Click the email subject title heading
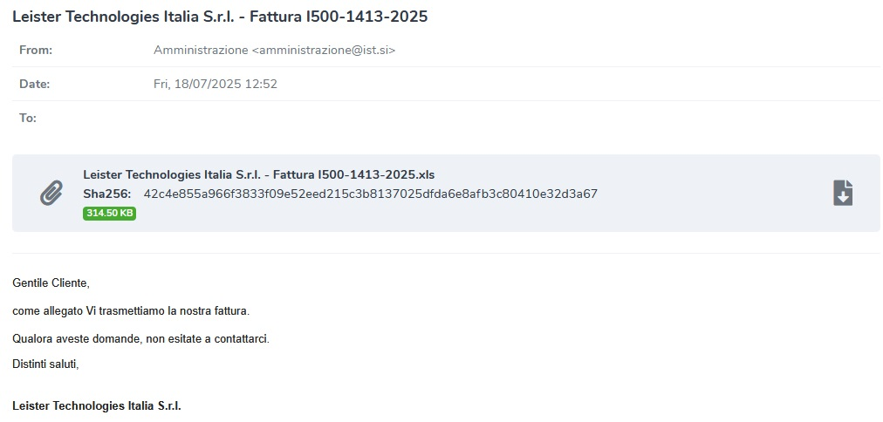Viewport: 883px width, 422px height. (220, 17)
